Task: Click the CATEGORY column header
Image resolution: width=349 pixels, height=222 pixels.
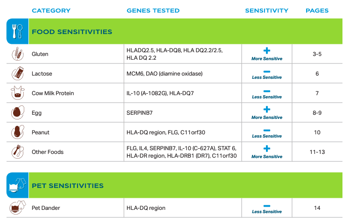Action: pyautogui.click(x=51, y=10)
